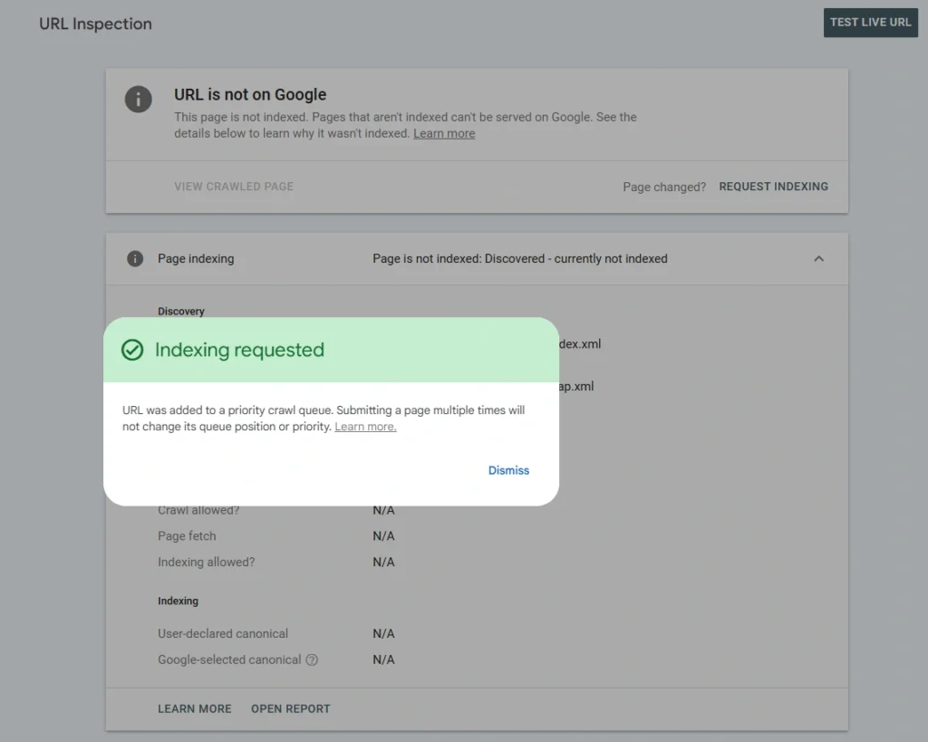Open help icon beside Google-selected canonical
This screenshot has height=742, width=928.
tap(312, 660)
